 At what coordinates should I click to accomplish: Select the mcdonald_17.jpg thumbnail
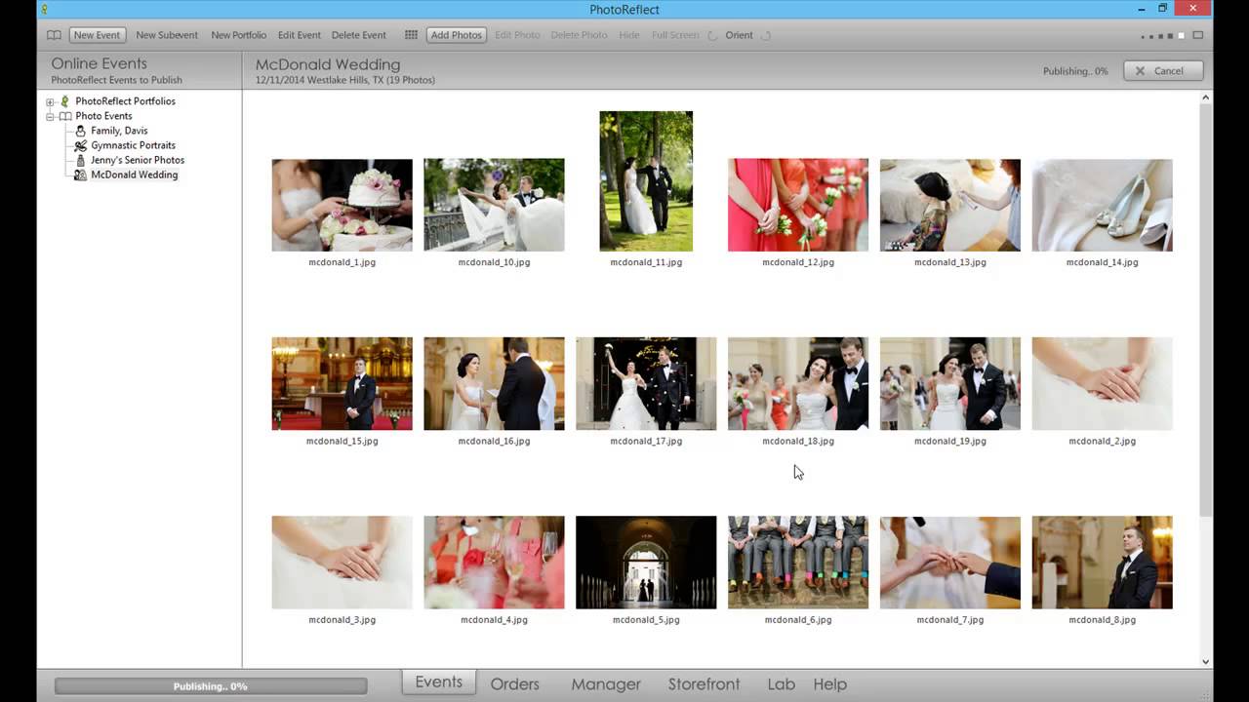646,384
